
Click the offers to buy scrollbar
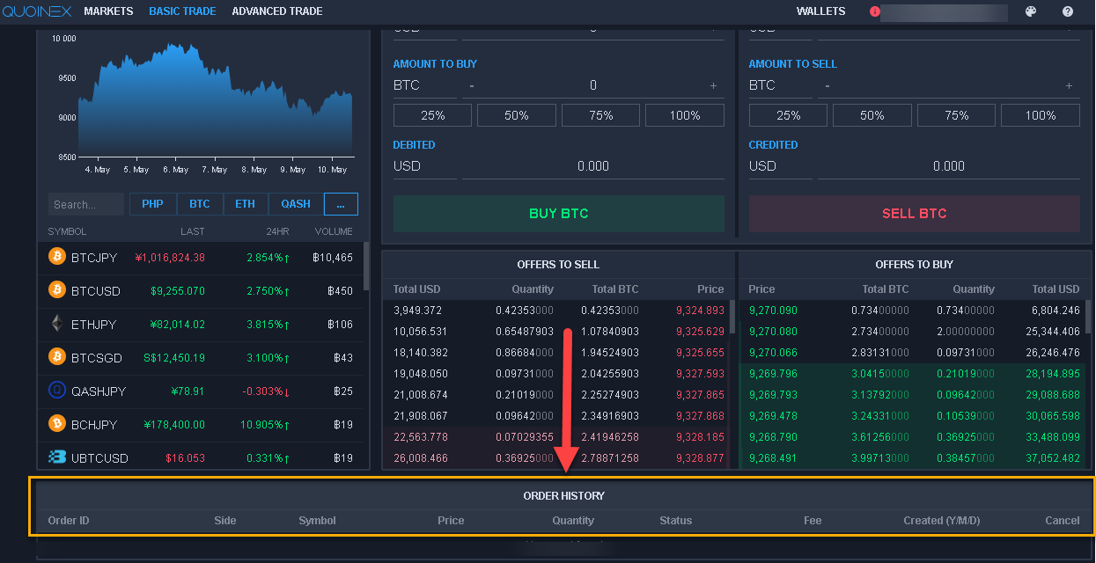(x=1088, y=318)
